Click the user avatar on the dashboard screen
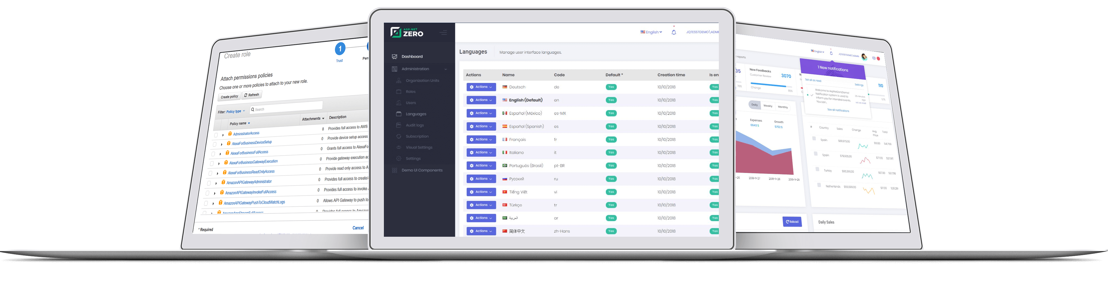The height and width of the screenshot is (281, 1112). pyautogui.click(x=864, y=57)
